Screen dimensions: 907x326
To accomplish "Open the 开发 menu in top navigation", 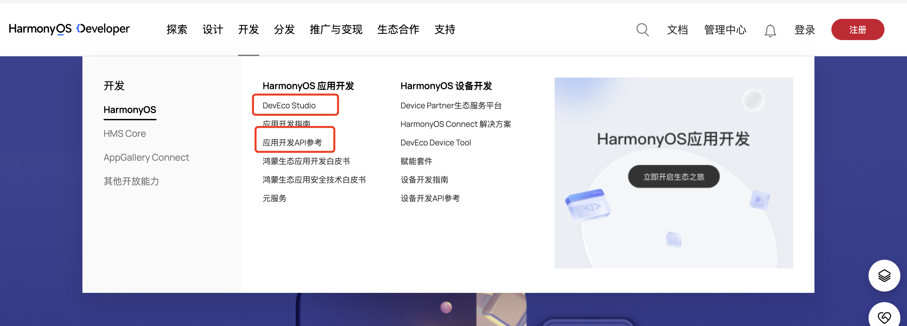I will pyautogui.click(x=248, y=29).
